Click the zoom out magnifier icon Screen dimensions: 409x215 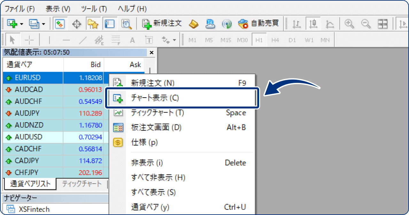366,23
